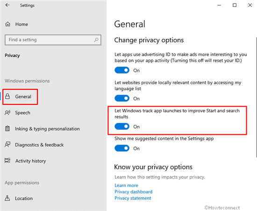Click the Activity history icon
Viewport: 257px width, 211px height.
click(x=7, y=160)
